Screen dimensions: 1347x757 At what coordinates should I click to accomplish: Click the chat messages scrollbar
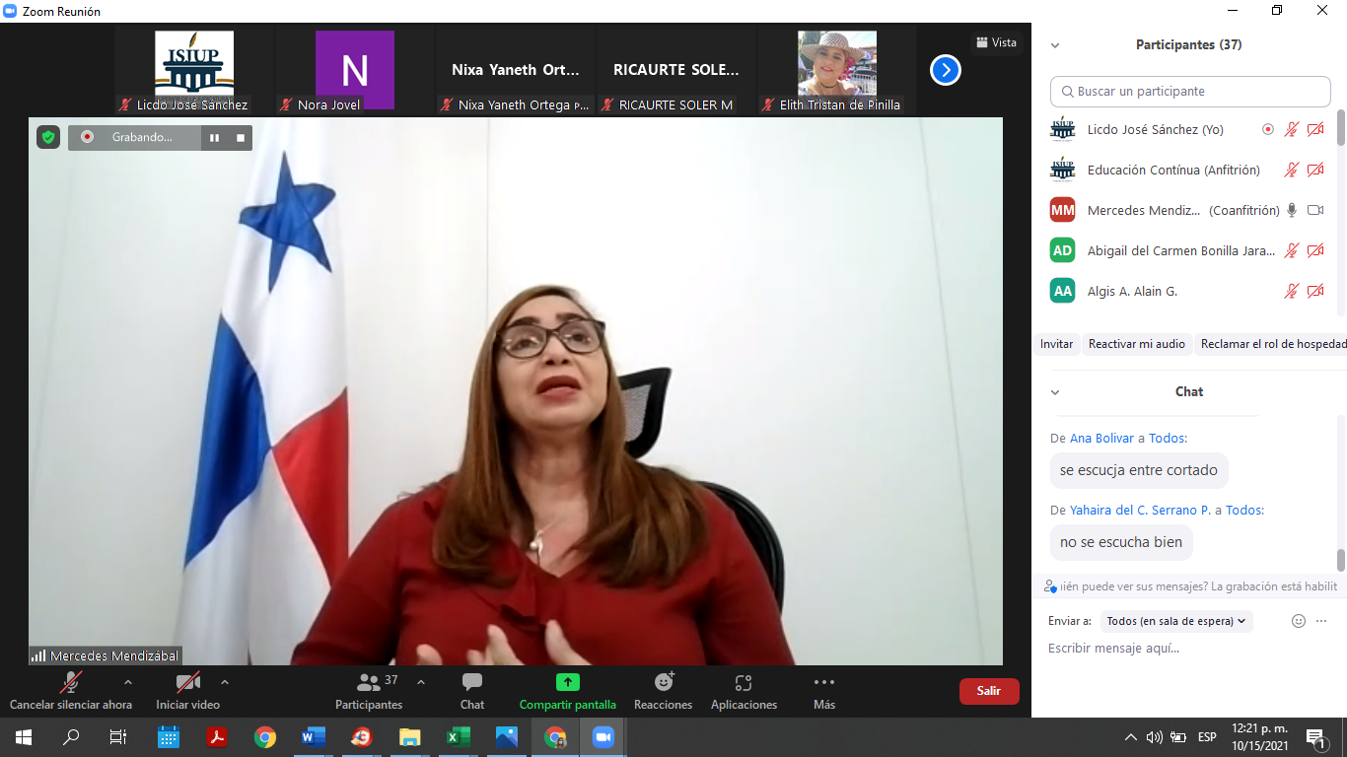click(x=1340, y=560)
